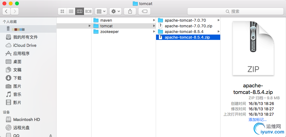
Task: Close the Finder window
Action: coord(4,3)
